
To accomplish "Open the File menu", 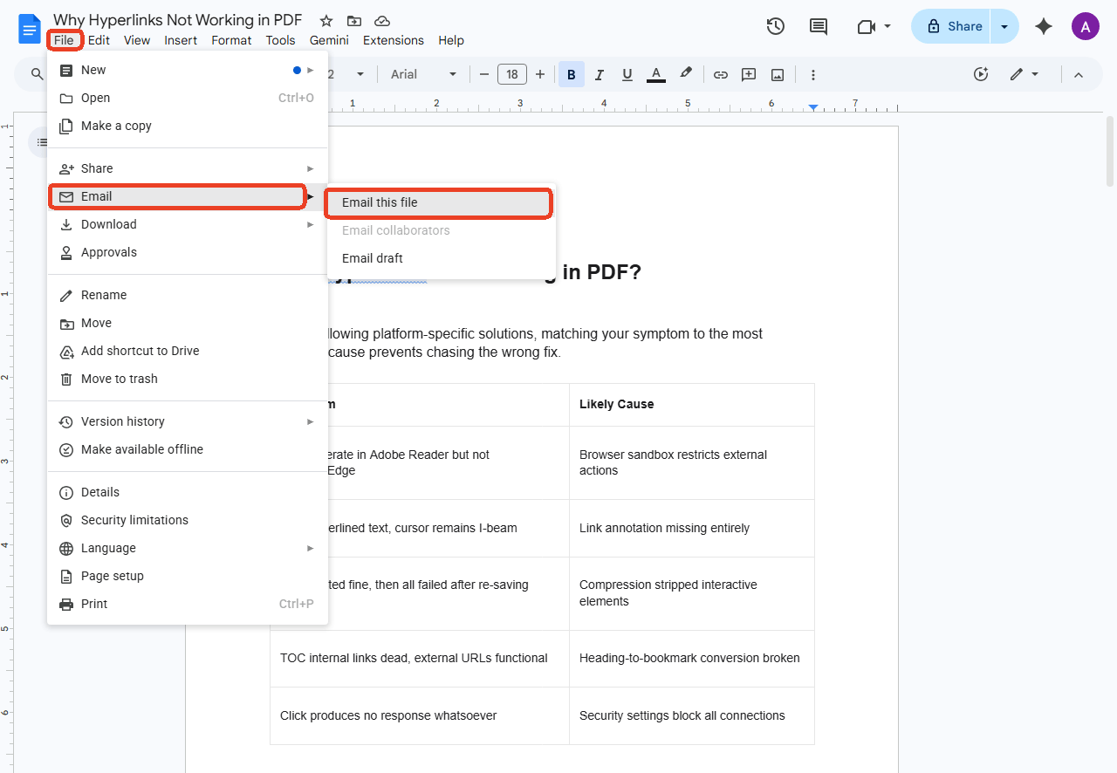I will pyautogui.click(x=64, y=40).
